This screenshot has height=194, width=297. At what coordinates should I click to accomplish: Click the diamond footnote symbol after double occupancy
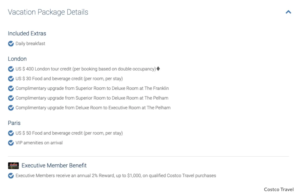158,69
